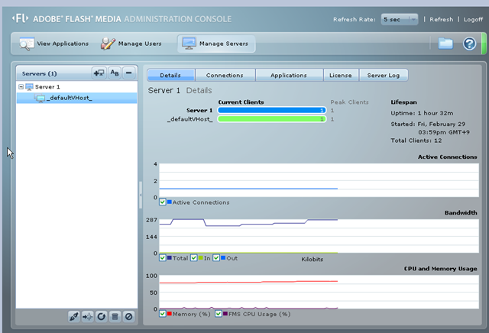Toggle the In bandwidth checkbox

coord(193,258)
